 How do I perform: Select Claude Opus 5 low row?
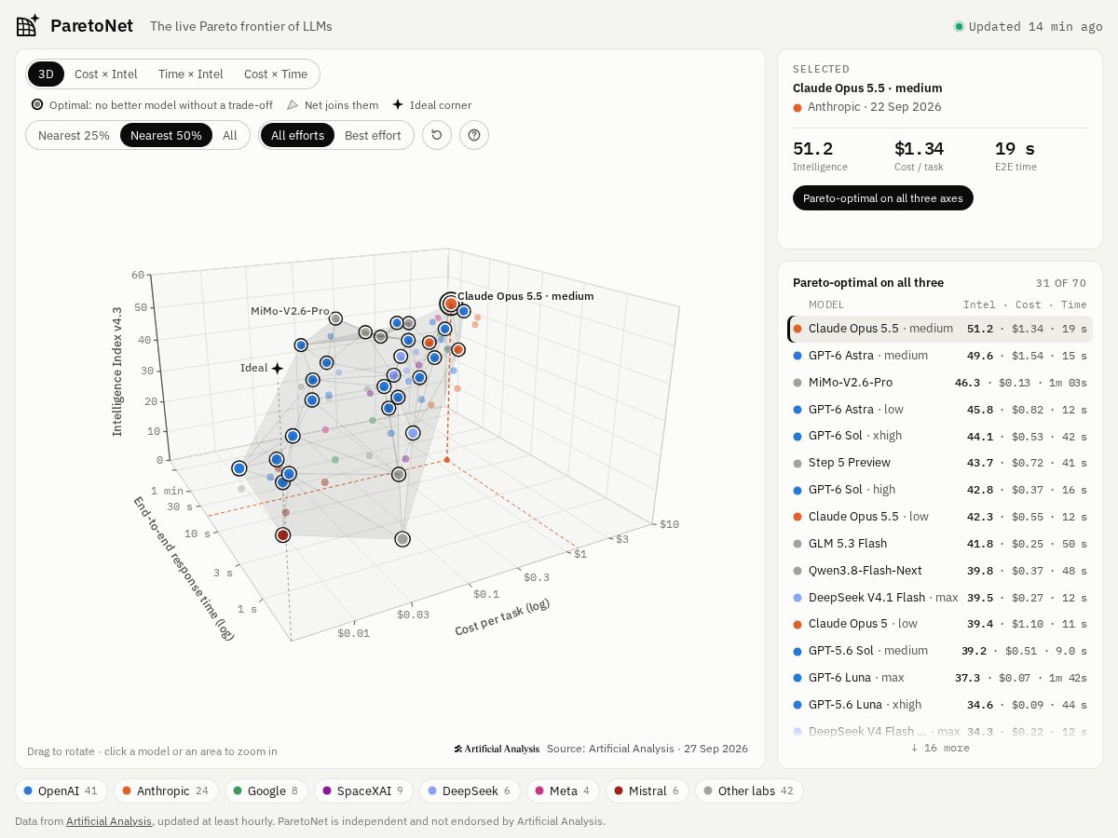click(x=940, y=624)
